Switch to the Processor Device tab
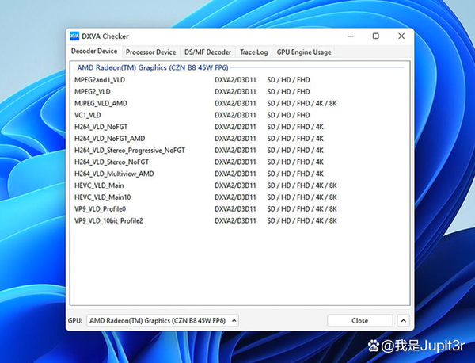 click(150, 52)
